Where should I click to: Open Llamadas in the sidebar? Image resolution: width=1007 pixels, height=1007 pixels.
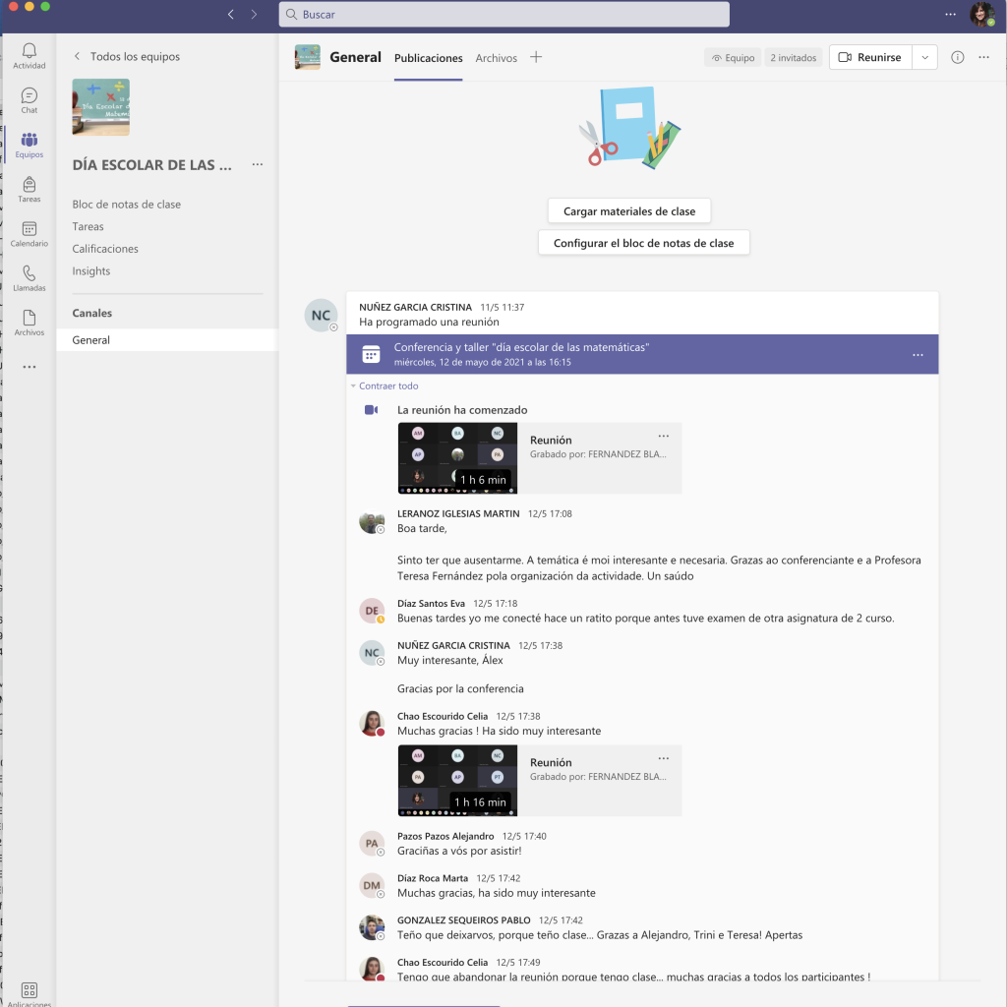[x=29, y=278]
